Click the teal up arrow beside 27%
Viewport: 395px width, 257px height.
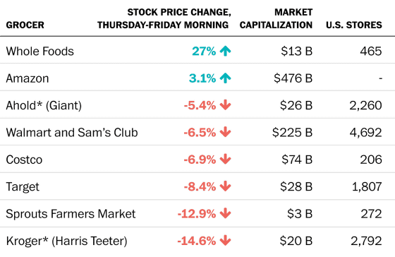click(x=225, y=51)
